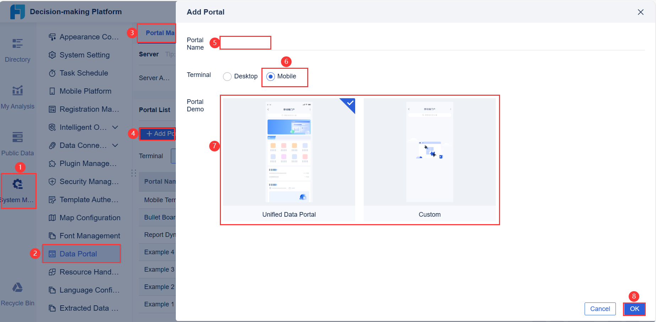This screenshot has height=322, width=656.
Task: Click the Map Configuration icon
Action: (x=52, y=217)
